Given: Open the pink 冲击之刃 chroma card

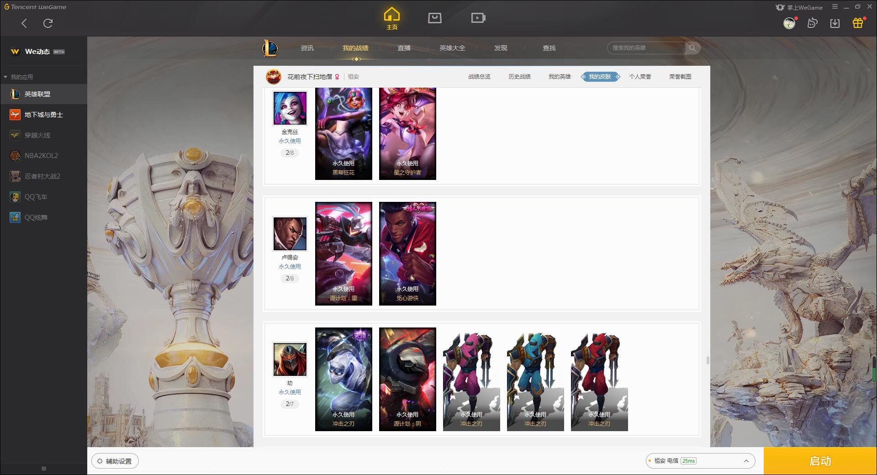Looking at the screenshot, I should [x=471, y=379].
